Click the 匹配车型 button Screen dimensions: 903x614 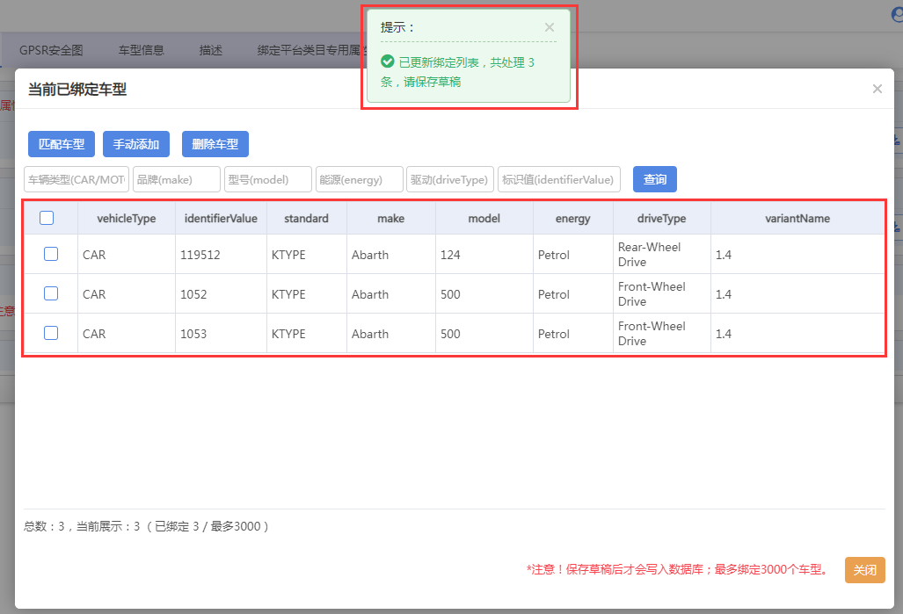pos(62,144)
